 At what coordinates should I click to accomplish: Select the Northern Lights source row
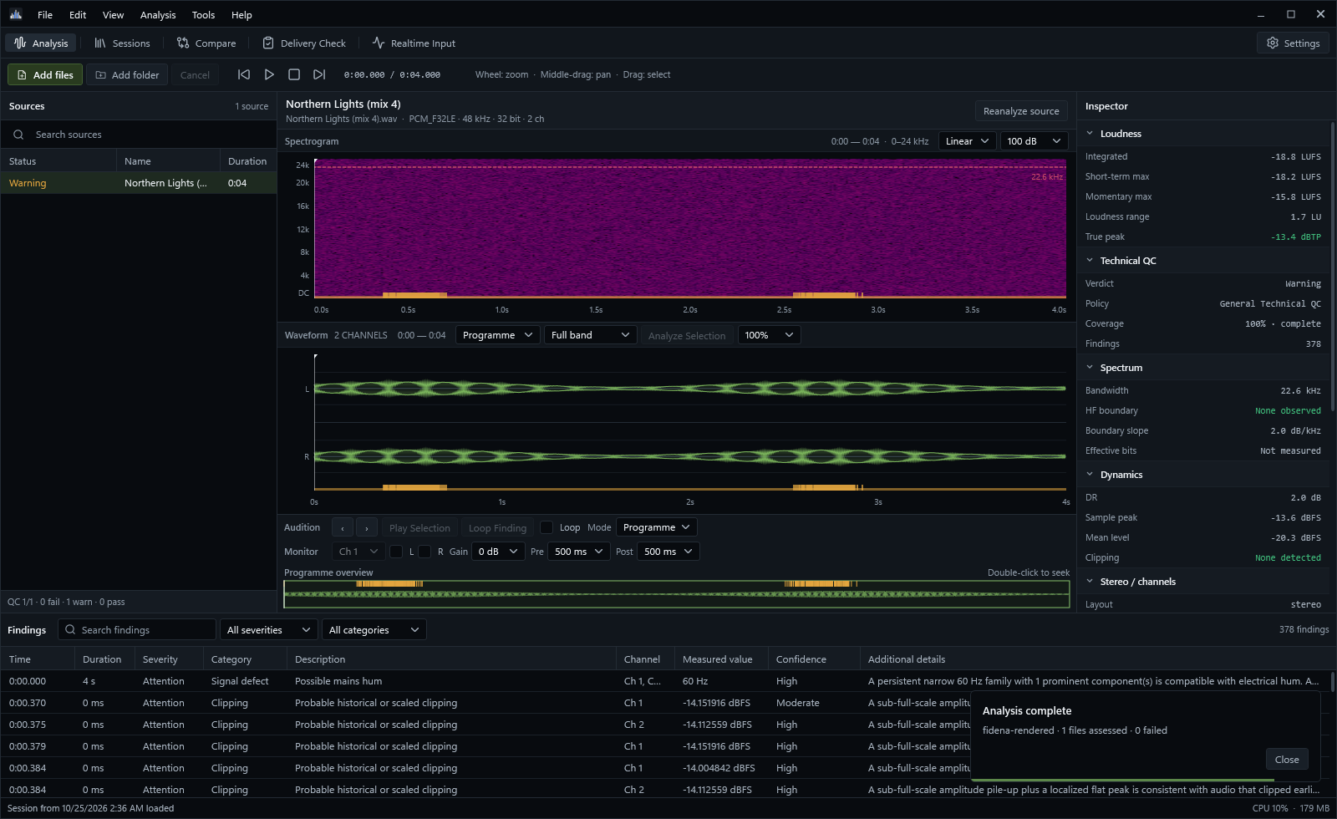pyautogui.click(x=139, y=183)
